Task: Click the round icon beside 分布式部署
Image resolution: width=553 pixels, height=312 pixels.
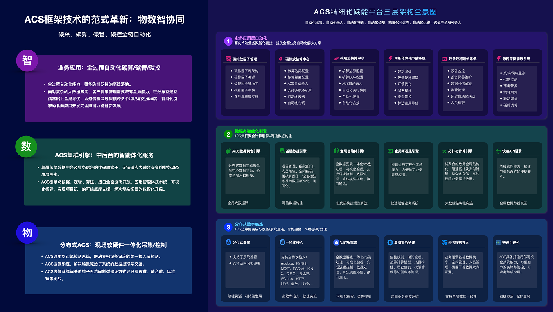Action: point(228,242)
